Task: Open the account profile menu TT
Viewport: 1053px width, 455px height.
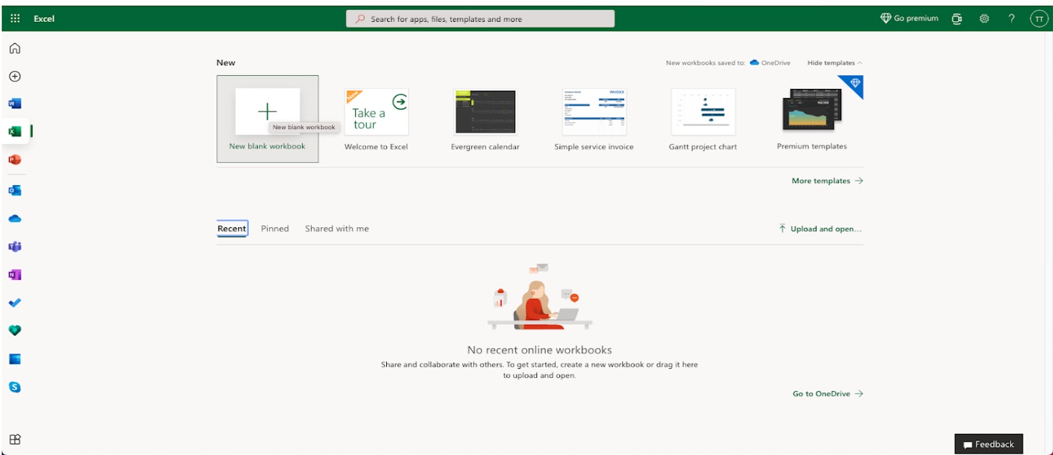Action: 1039,18
